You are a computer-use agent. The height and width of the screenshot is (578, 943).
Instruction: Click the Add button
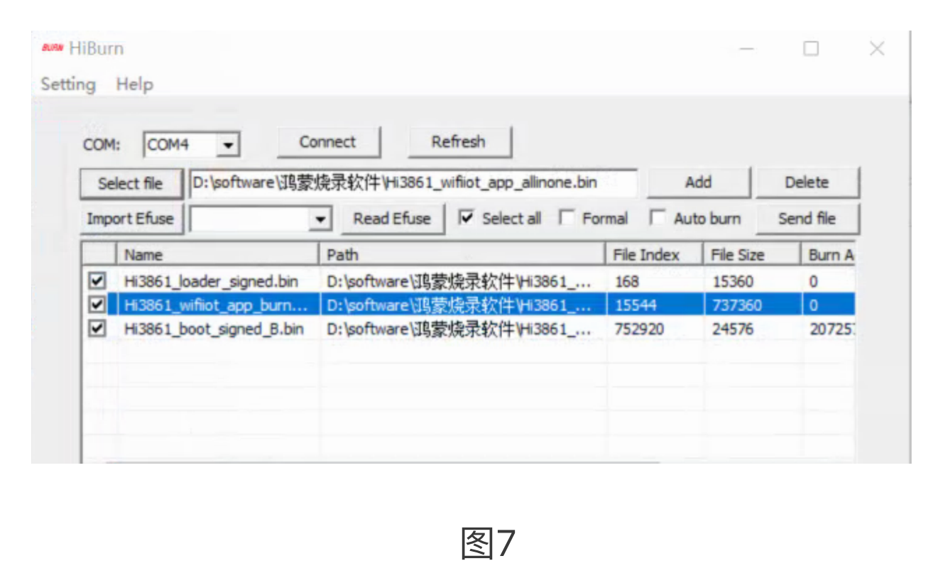click(698, 182)
